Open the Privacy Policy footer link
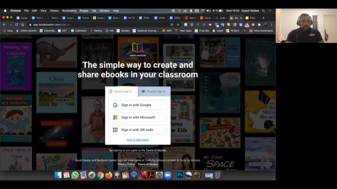The width and height of the screenshot is (337, 189). pos(126,164)
